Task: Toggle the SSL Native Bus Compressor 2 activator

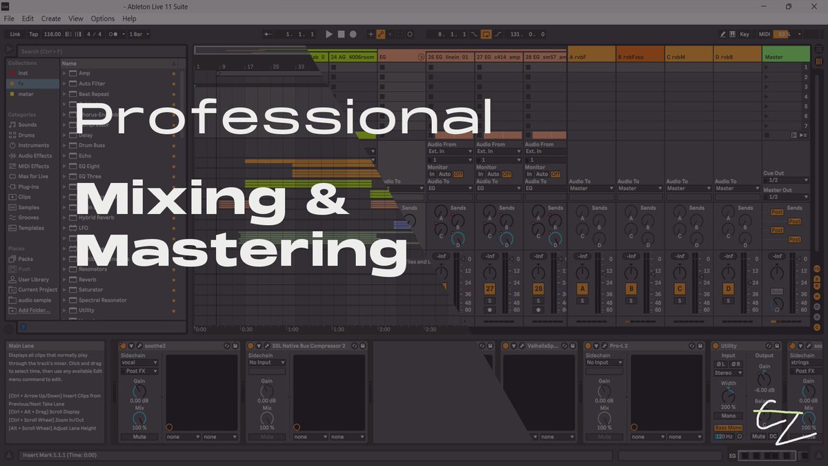Action: coord(250,345)
